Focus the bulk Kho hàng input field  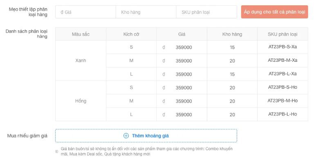[146, 12]
